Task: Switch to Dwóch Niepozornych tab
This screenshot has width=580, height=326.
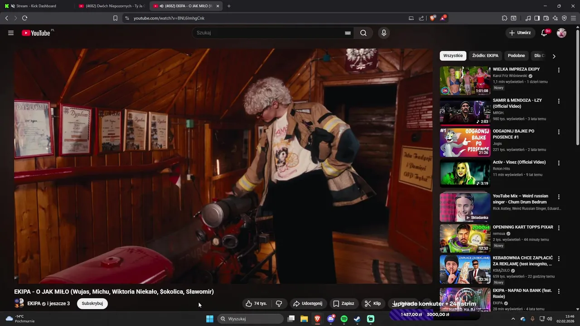Action: pos(112,6)
